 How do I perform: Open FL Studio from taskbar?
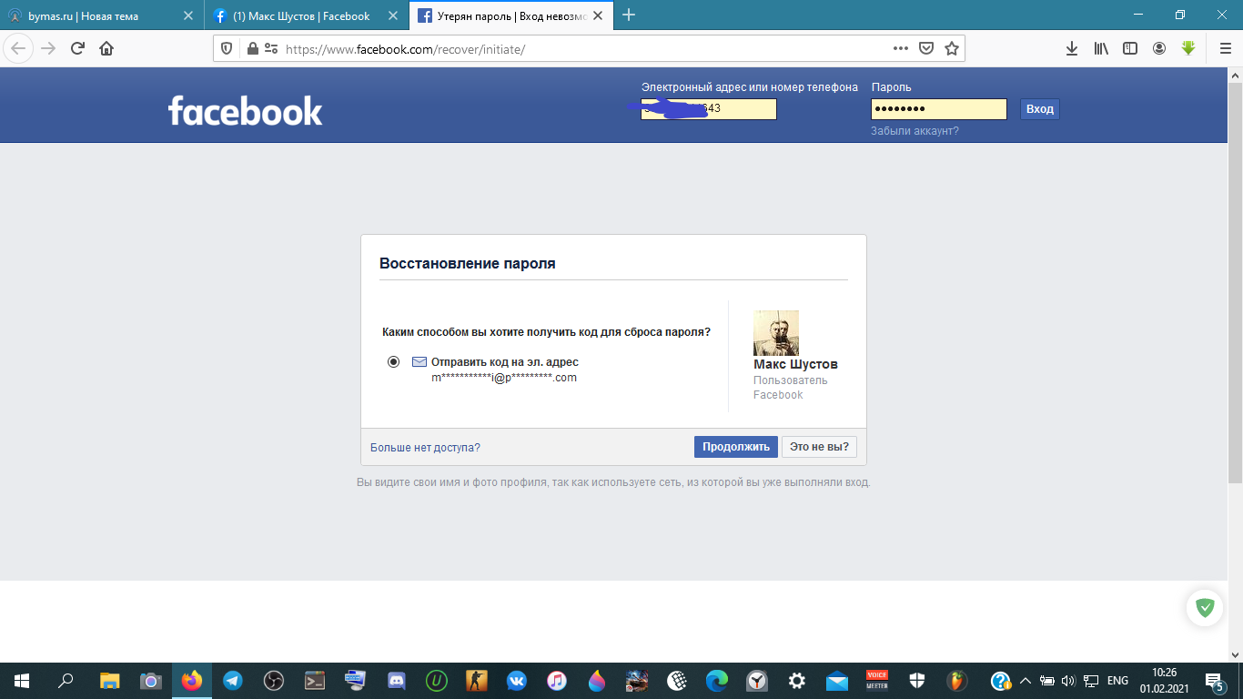pyautogui.click(x=956, y=681)
